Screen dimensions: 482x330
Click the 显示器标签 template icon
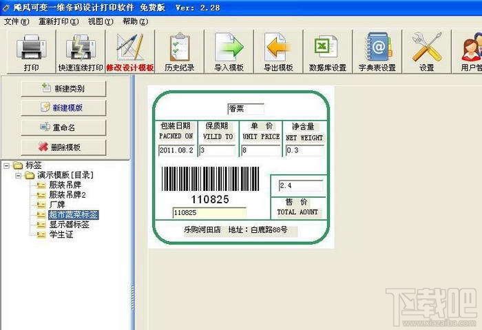coord(41,225)
